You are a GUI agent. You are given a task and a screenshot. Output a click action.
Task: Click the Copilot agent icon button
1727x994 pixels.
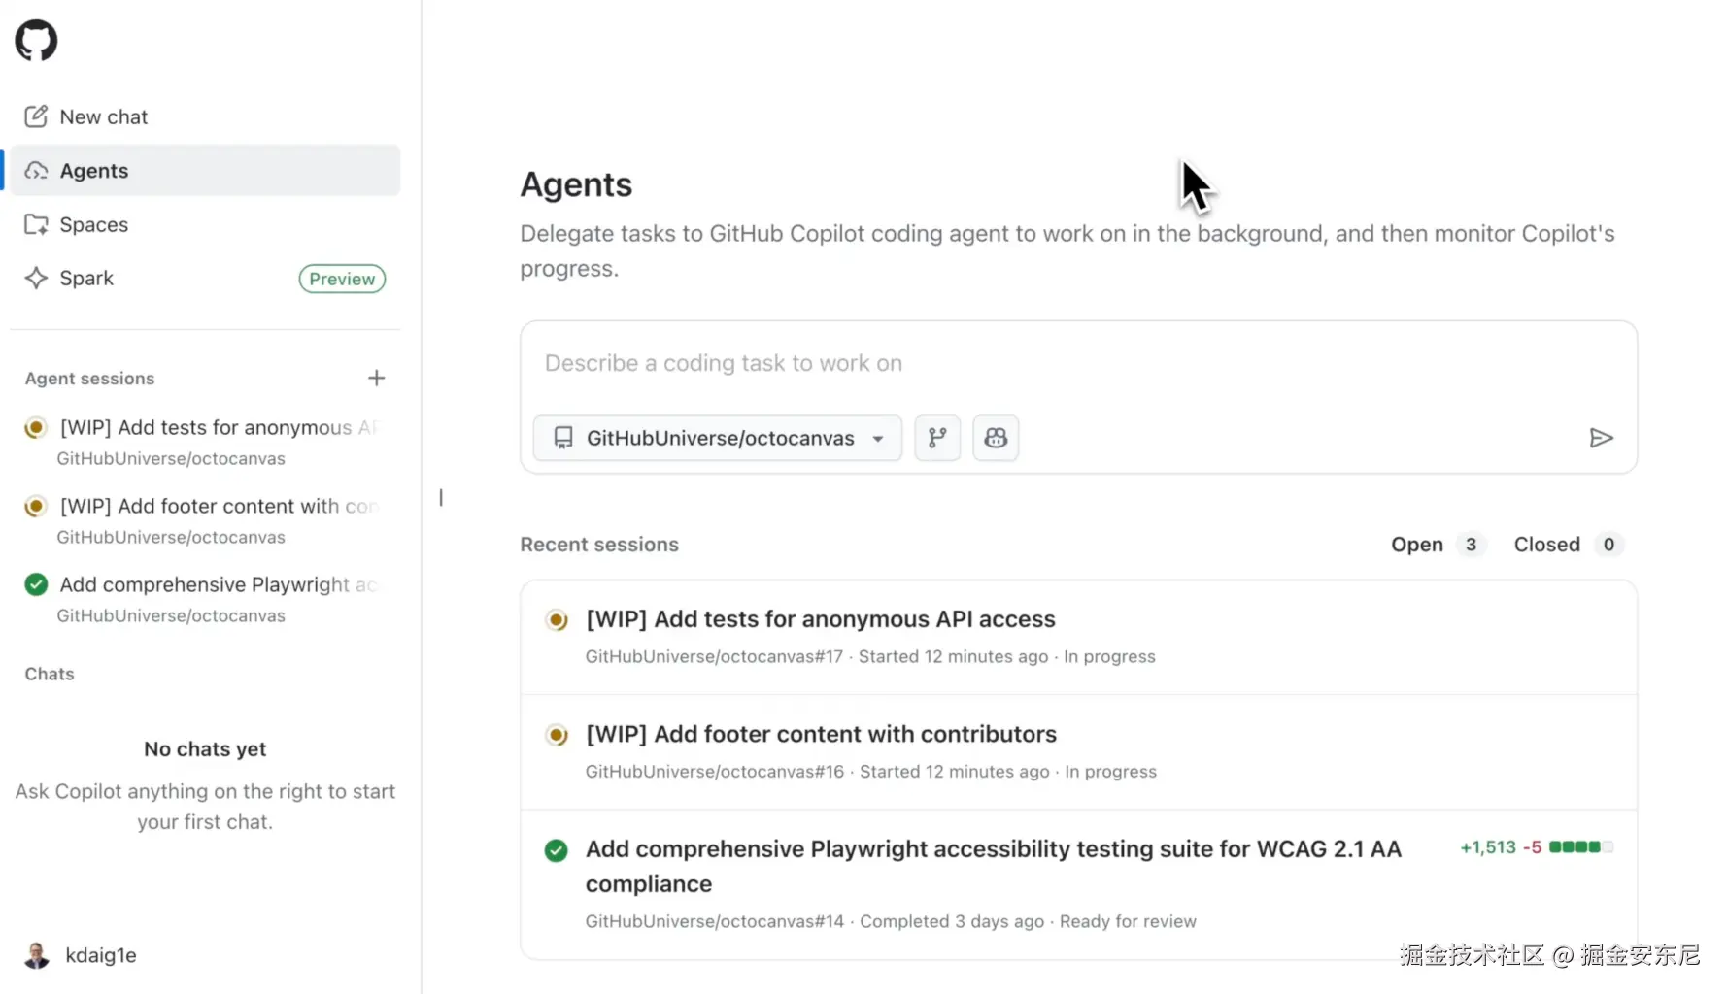996,438
